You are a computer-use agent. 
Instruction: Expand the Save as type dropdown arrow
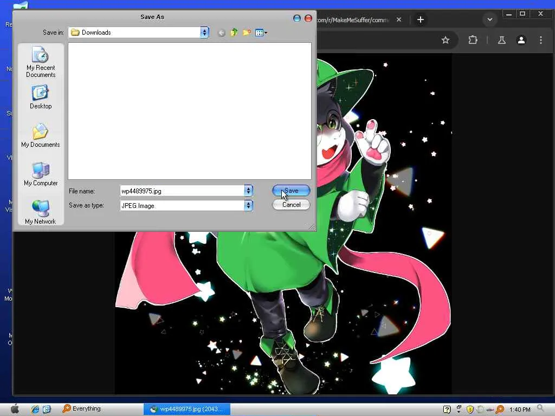point(248,205)
